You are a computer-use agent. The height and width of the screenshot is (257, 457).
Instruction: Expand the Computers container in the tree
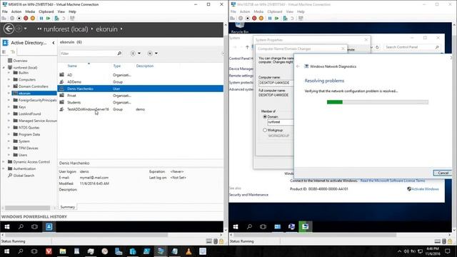point(9,79)
